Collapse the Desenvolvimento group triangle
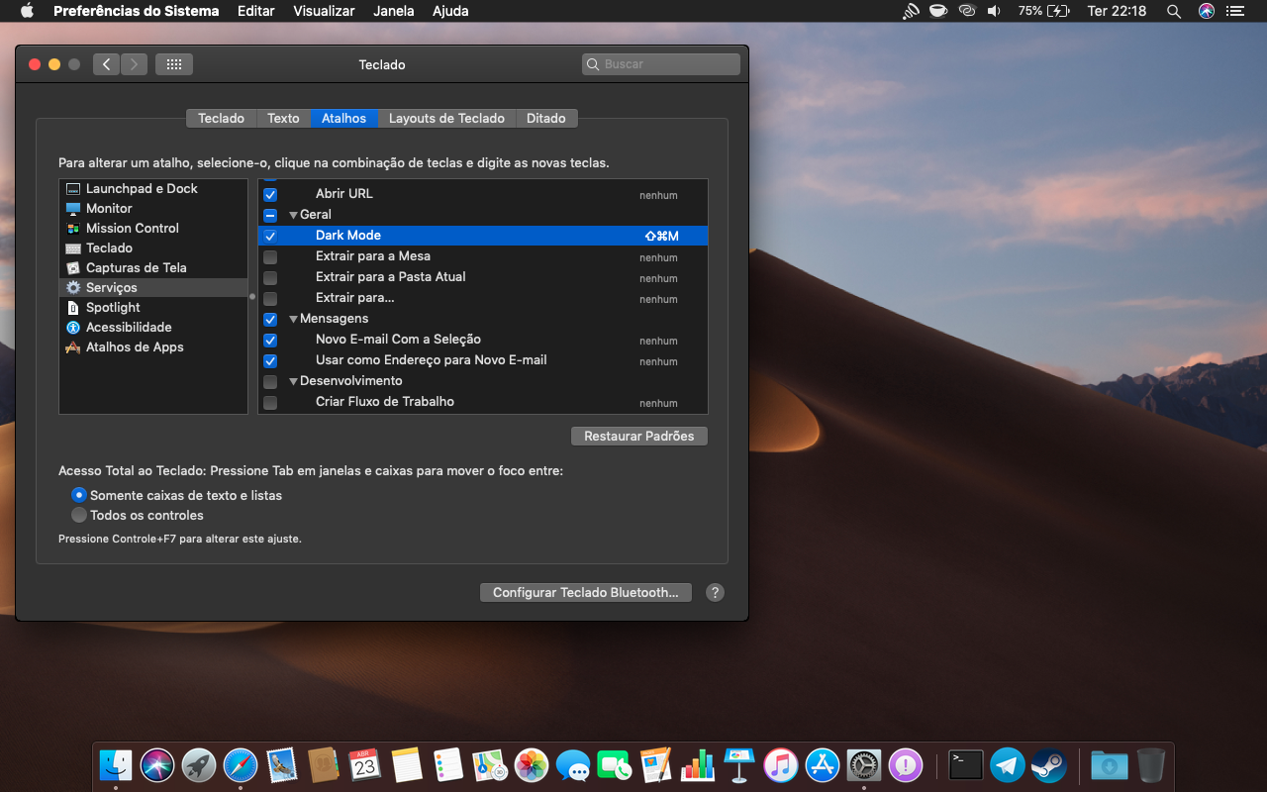The height and width of the screenshot is (792, 1267). pyautogui.click(x=293, y=381)
